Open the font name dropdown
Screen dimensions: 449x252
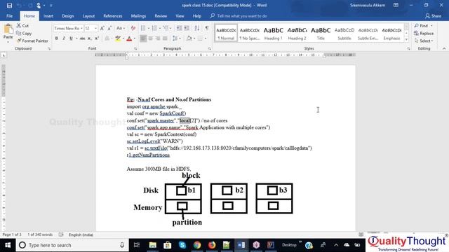pyautogui.click(x=81, y=28)
